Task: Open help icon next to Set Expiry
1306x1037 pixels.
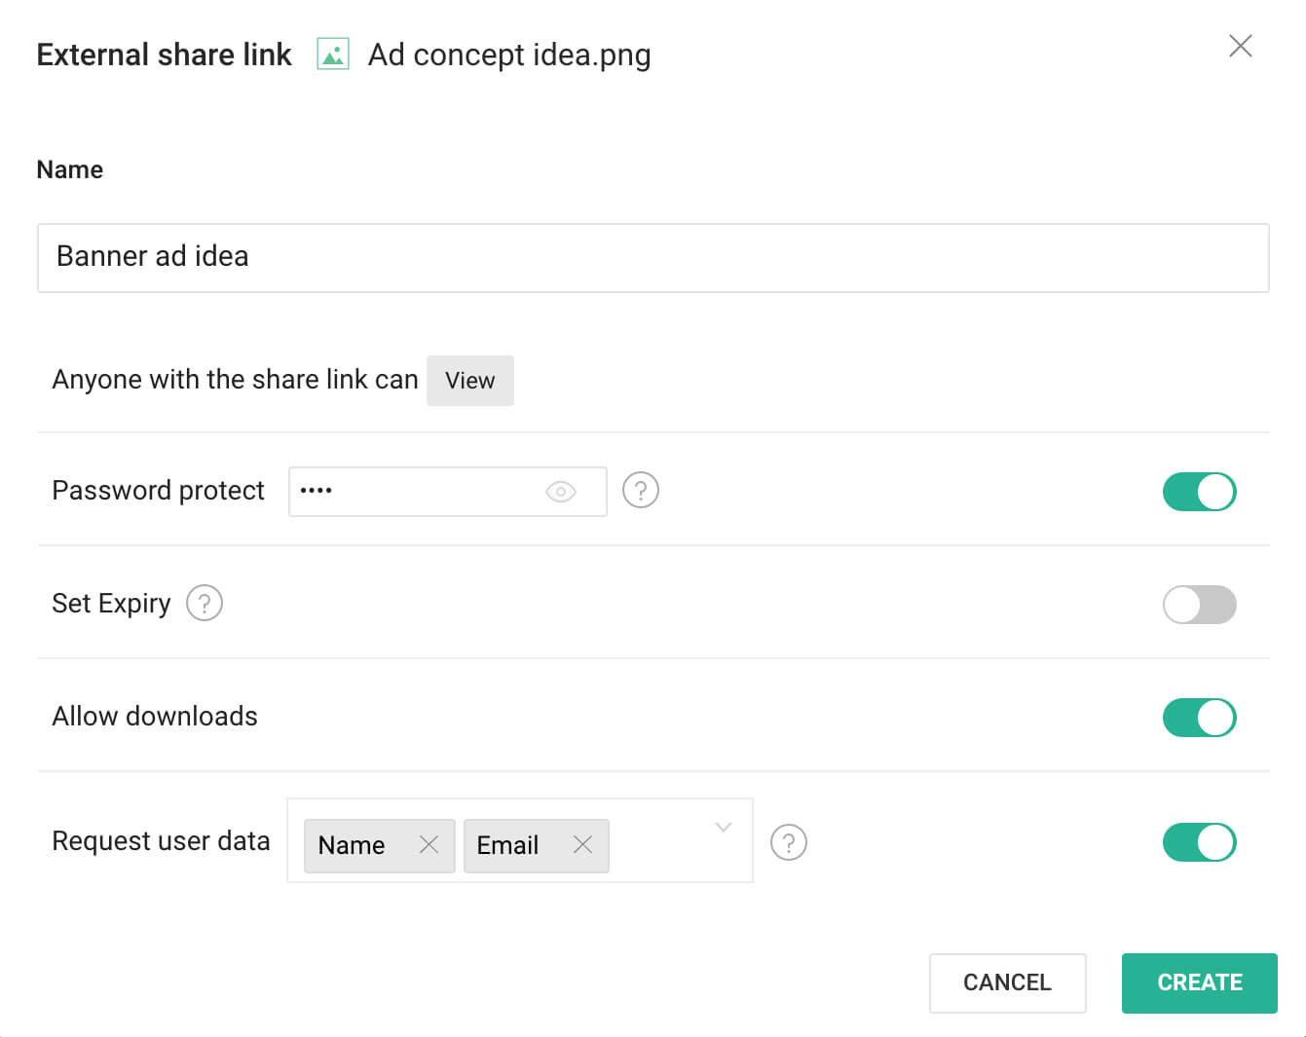Action: point(205,604)
